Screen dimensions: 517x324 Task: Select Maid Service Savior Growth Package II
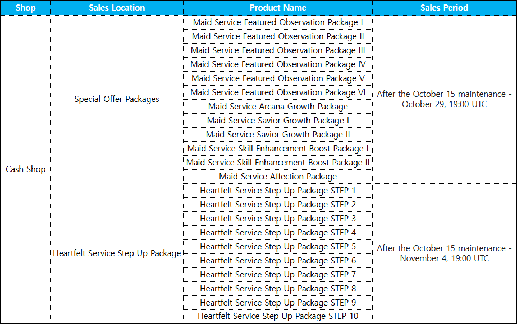278,135
